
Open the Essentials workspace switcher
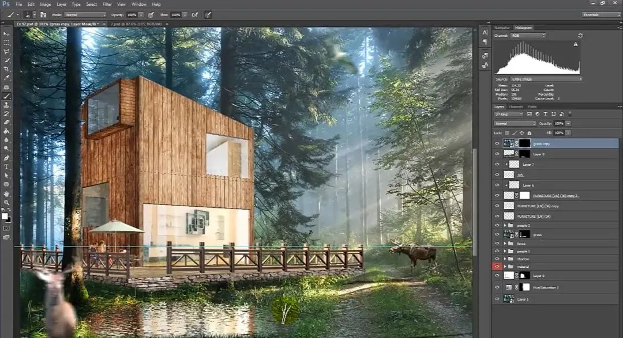coord(601,14)
